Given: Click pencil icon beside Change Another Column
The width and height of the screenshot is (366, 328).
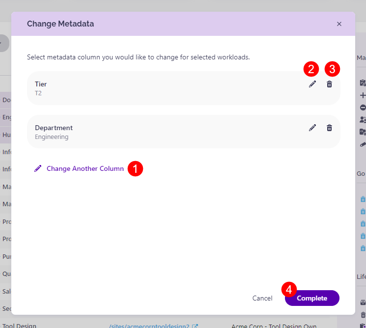Looking at the screenshot, I should coord(38,168).
